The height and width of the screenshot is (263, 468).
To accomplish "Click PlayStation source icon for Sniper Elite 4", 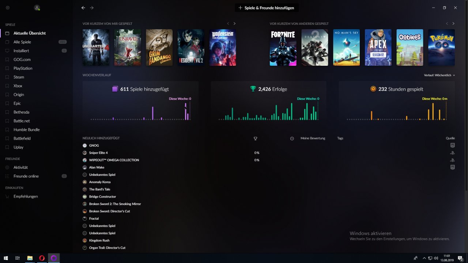I will [x=452, y=153].
